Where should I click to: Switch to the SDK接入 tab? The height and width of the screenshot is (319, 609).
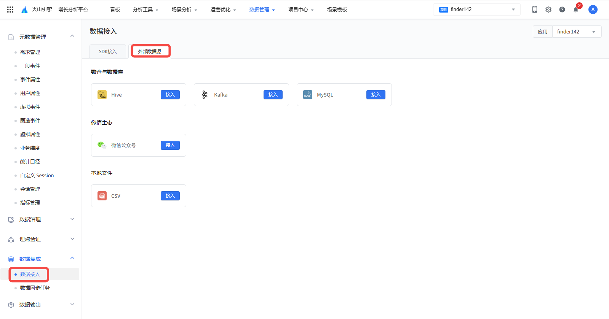108,52
